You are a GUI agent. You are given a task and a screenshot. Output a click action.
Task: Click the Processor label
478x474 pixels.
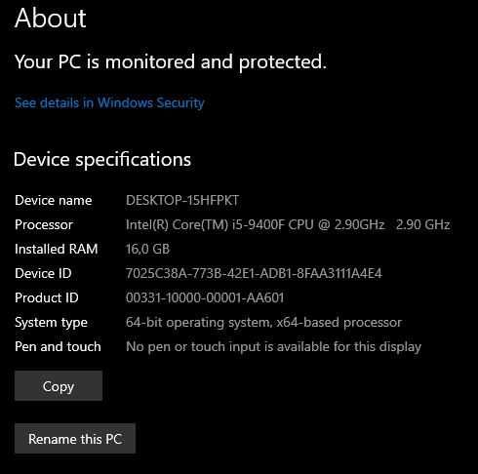44,224
